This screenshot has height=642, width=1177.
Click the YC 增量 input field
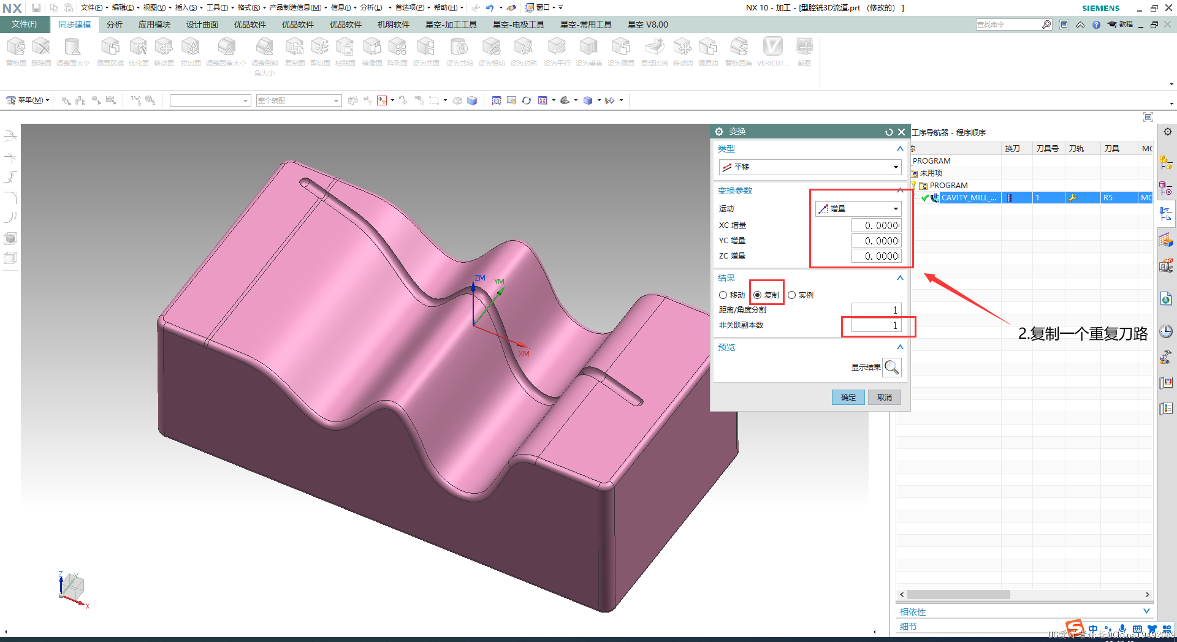[876, 241]
